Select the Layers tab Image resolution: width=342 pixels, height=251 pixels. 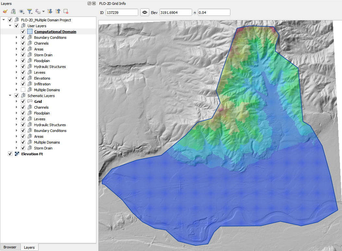point(29,247)
